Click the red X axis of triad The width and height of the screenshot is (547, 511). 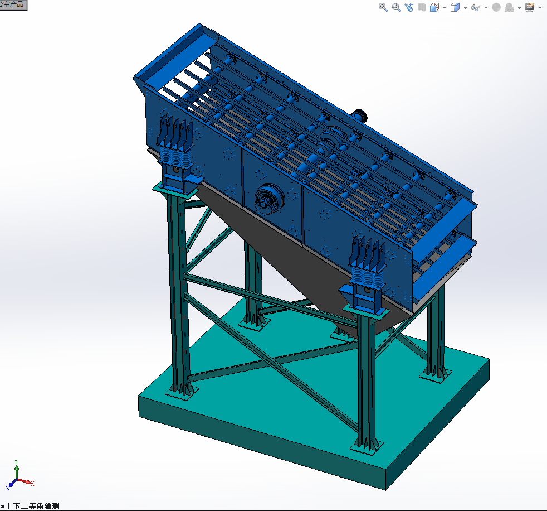26,481
